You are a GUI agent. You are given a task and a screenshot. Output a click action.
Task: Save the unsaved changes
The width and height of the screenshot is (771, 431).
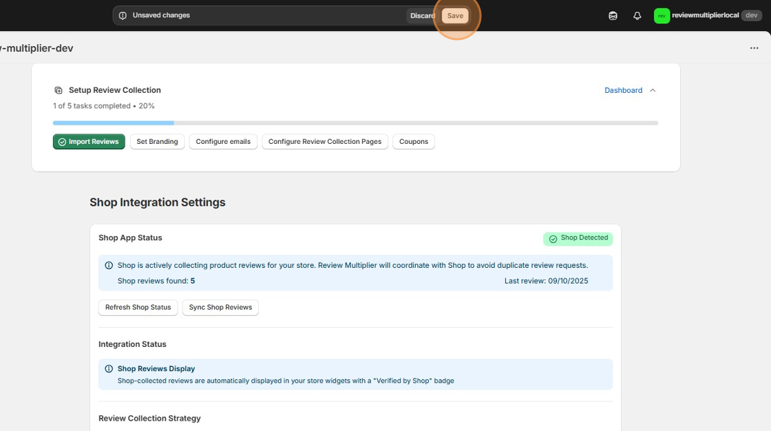455,15
